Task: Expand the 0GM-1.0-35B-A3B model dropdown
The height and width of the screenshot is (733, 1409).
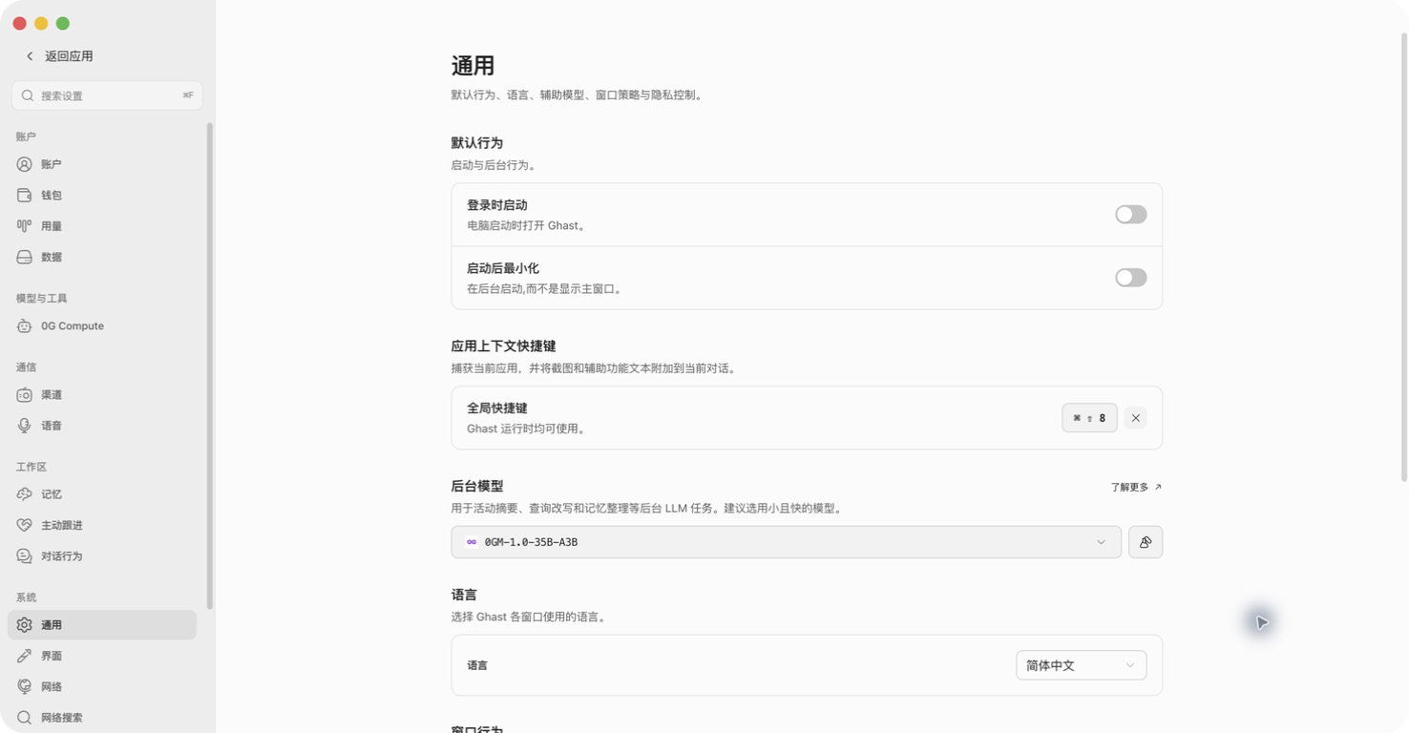Action: pyautogui.click(x=786, y=542)
